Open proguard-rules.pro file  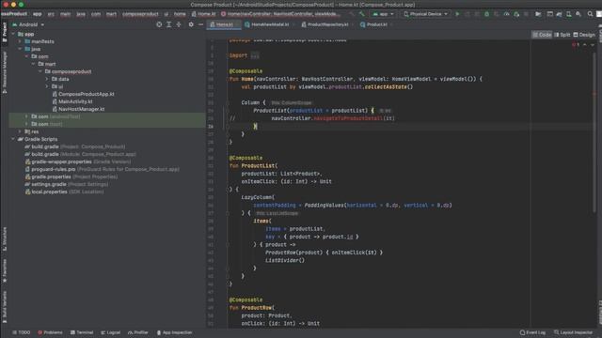point(103,169)
